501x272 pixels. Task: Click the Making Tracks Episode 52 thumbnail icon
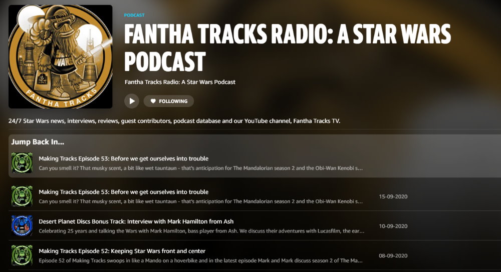[x=22, y=255]
